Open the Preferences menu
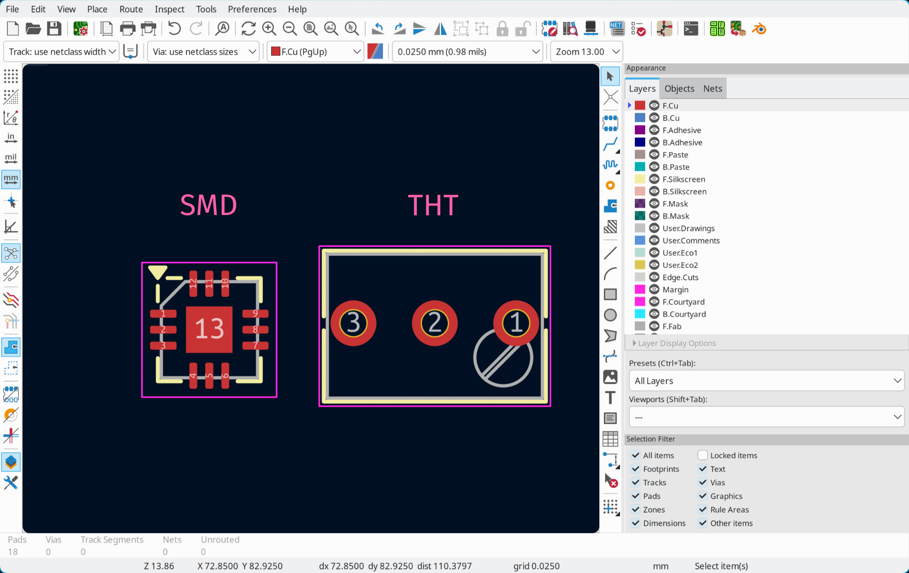This screenshot has height=573, width=909. [x=252, y=9]
